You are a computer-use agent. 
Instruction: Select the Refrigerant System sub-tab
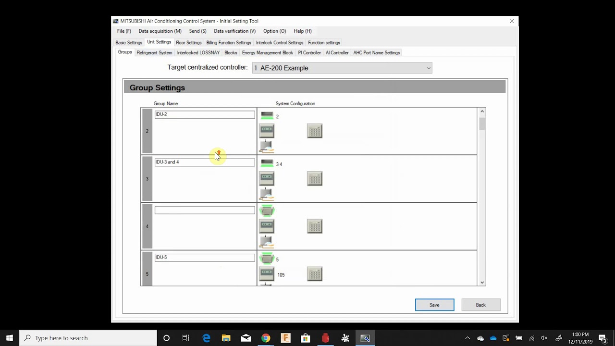154,53
